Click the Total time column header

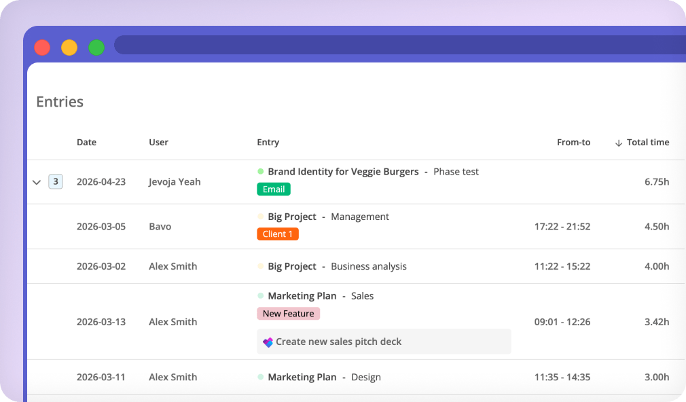(648, 142)
